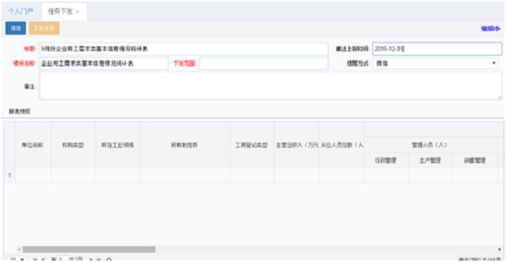The image size is (506, 262).
Task: Click the 销售管理 sub-column header
Action: (475, 160)
